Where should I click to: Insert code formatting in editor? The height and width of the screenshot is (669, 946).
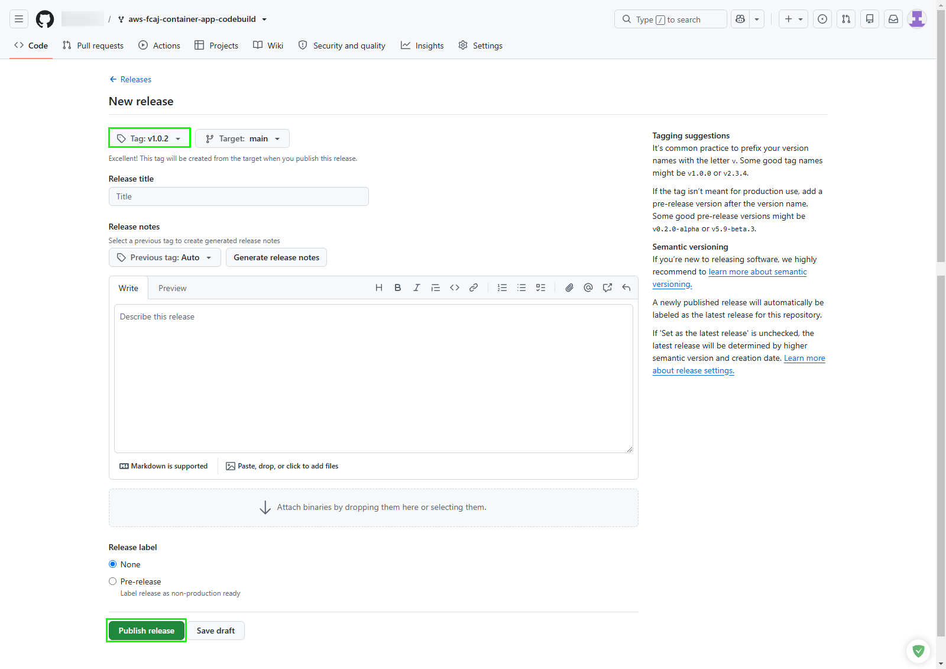[455, 287]
